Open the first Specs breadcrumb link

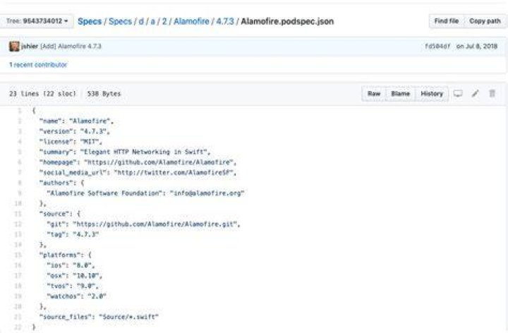pyautogui.click(x=90, y=21)
